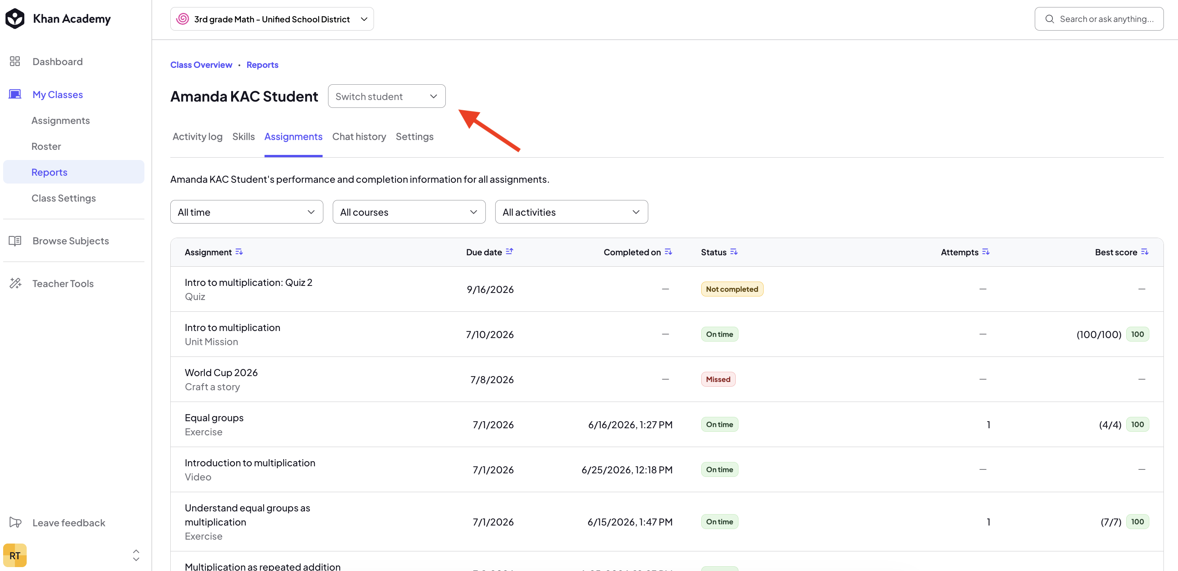Click the Not completed status badge
This screenshot has width=1178, height=571.
732,289
